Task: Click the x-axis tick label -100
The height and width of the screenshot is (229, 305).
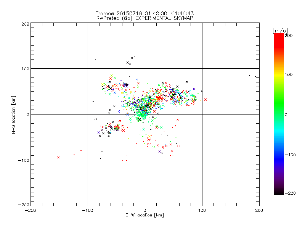Action: 88,210
